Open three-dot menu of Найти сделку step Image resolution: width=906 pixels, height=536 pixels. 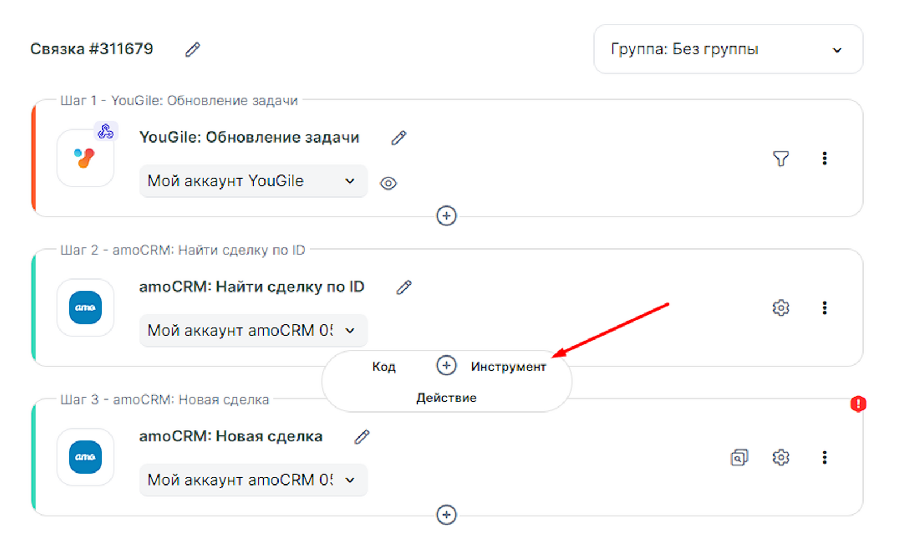[x=824, y=308]
